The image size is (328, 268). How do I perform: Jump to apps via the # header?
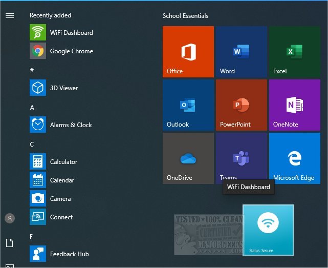[32, 70]
